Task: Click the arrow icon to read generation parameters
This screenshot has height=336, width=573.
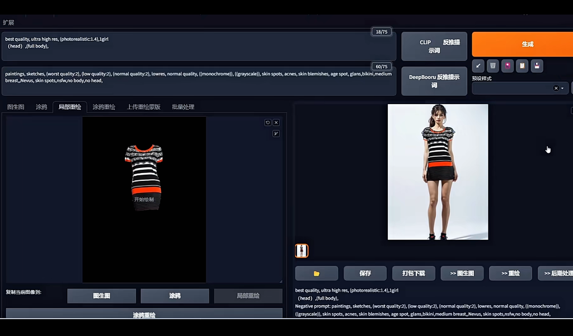Action: click(x=478, y=66)
